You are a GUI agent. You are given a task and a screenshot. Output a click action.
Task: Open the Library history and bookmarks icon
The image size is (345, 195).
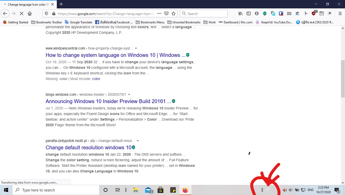coord(240,13)
